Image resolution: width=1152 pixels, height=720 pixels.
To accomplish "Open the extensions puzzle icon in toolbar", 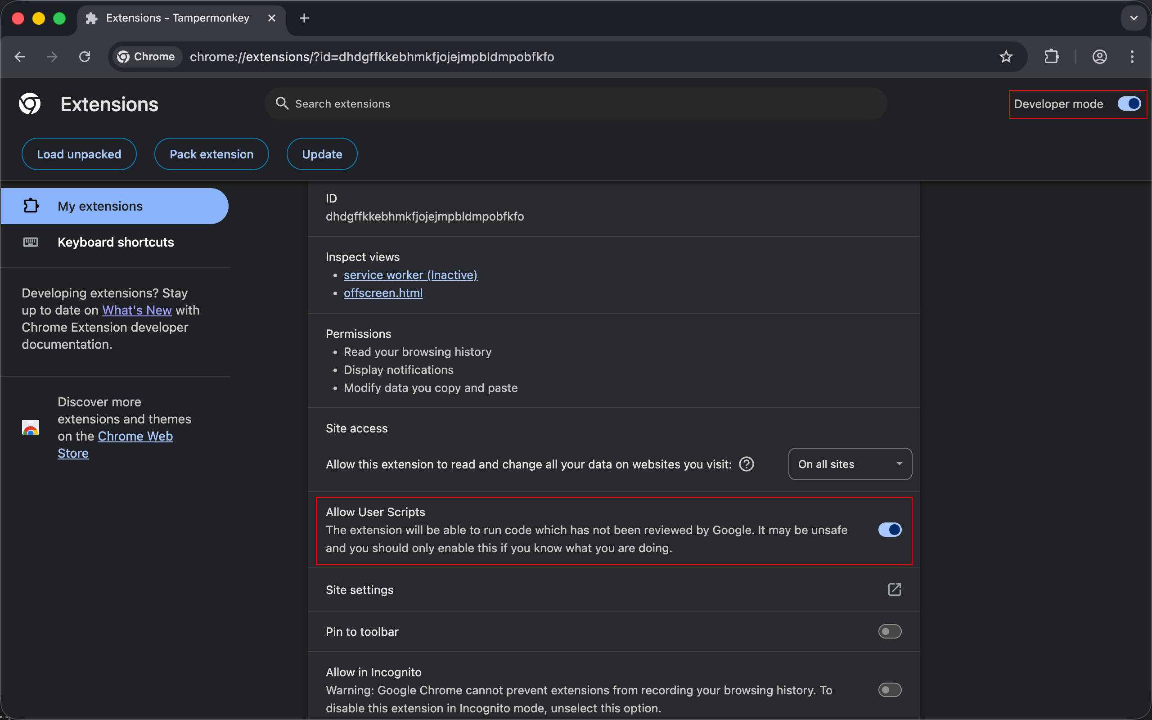I will pyautogui.click(x=1051, y=57).
